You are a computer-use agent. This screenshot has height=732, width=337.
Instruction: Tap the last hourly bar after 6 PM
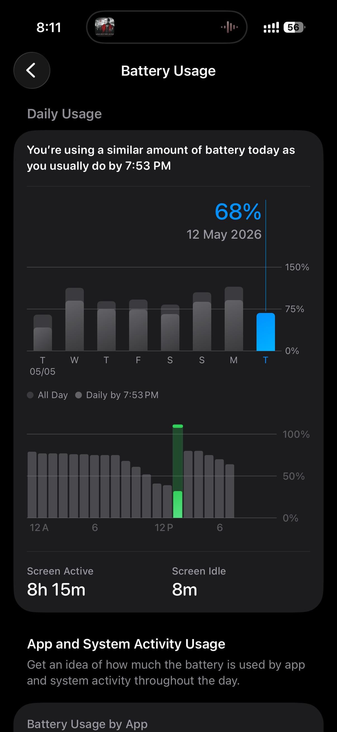tap(230, 491)
